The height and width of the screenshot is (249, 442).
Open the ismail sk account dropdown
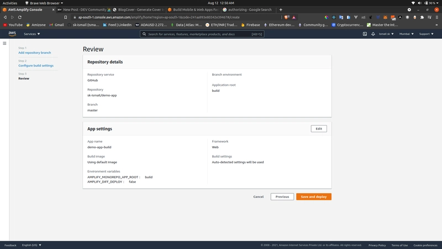pyautogui.click(x=386, y=34)
